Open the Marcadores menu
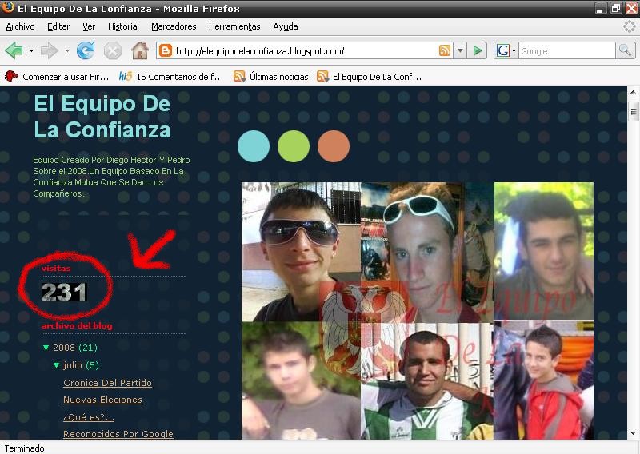Image resolution: width=640 pixels, height=454 pixels. point(174,26)
